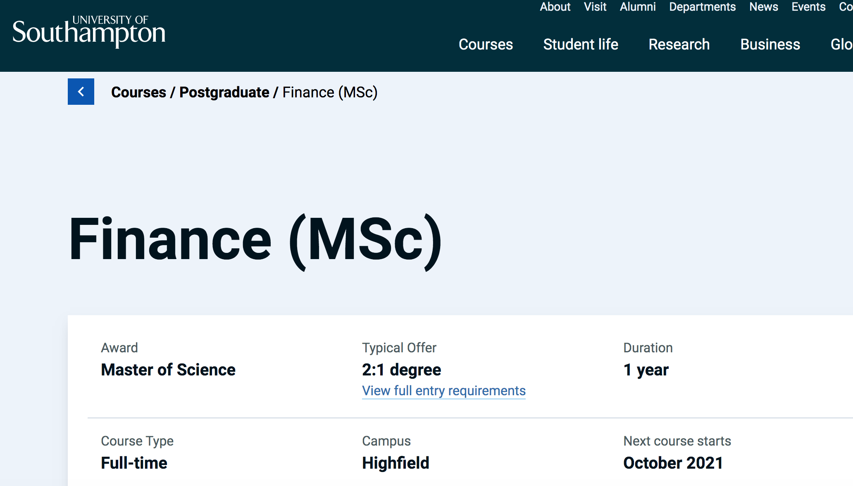Screen dimensions: 853x486
Task: Open the Alumni link
Action: 638,7
